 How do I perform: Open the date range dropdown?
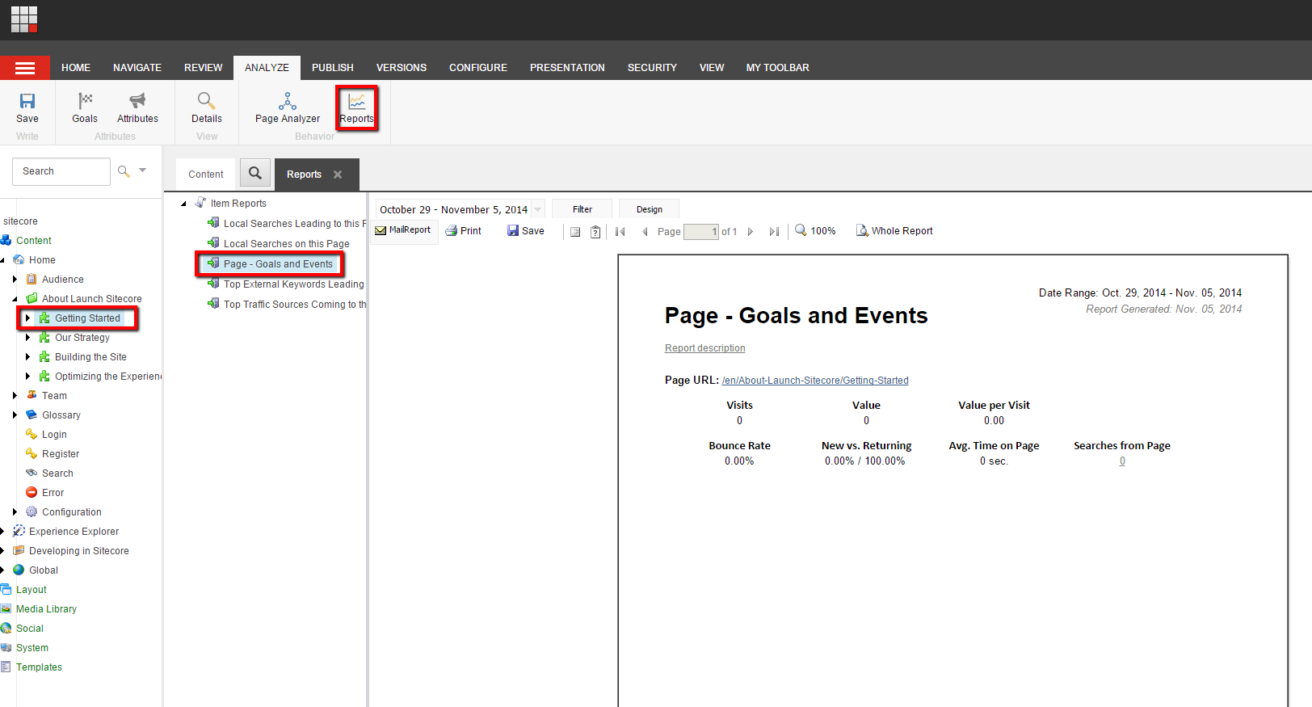538,209
